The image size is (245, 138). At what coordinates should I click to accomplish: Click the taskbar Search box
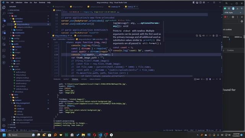pyautogui.click(x=21, y=135)
